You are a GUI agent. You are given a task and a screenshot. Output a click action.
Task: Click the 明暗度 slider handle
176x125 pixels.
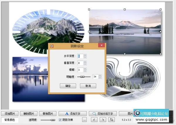coord(82,77)
